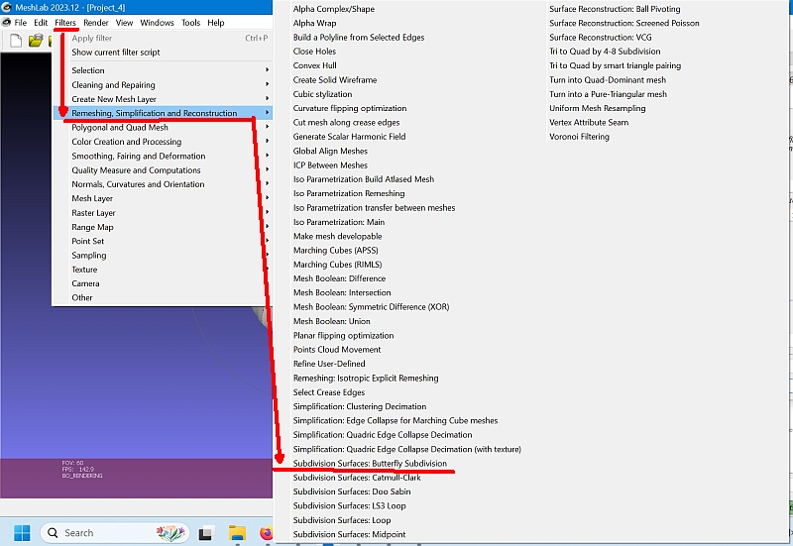Screen dimensions: 793x546
Task: Open the File menu
Action: point(20,23)
